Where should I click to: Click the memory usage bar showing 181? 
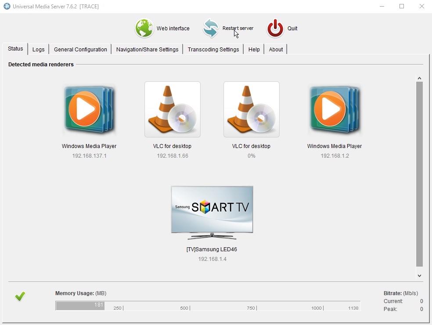coord(80,306)
